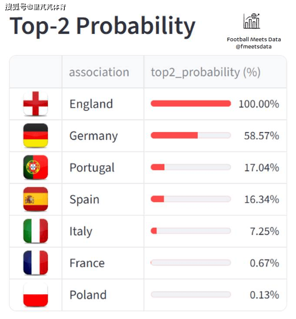Click the Portugal flag icon
Screen dimensions: 296x319
point(36,168)
